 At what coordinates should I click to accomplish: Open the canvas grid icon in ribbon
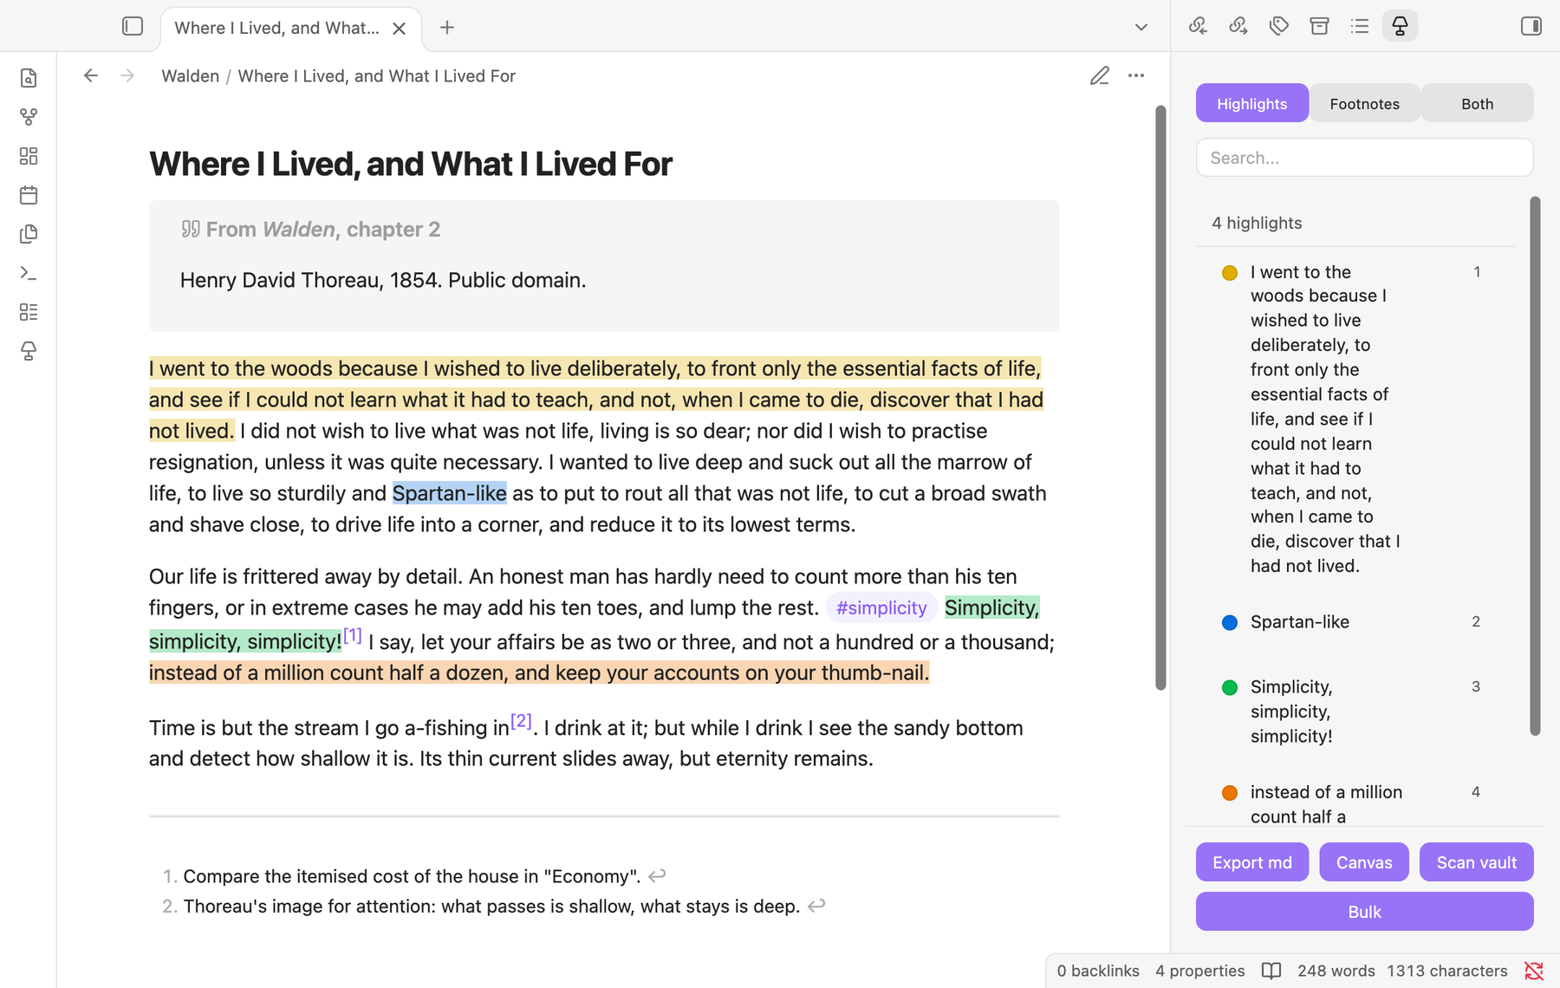coord(29,156)
